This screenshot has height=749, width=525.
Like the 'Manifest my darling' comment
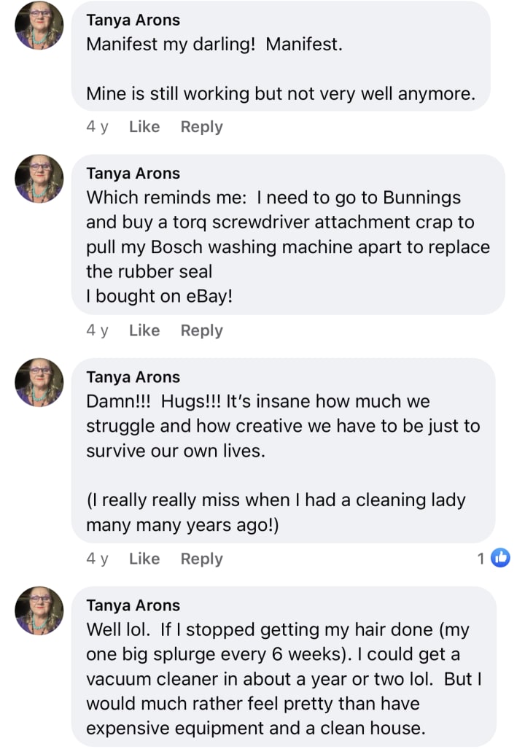pos(144,127)
